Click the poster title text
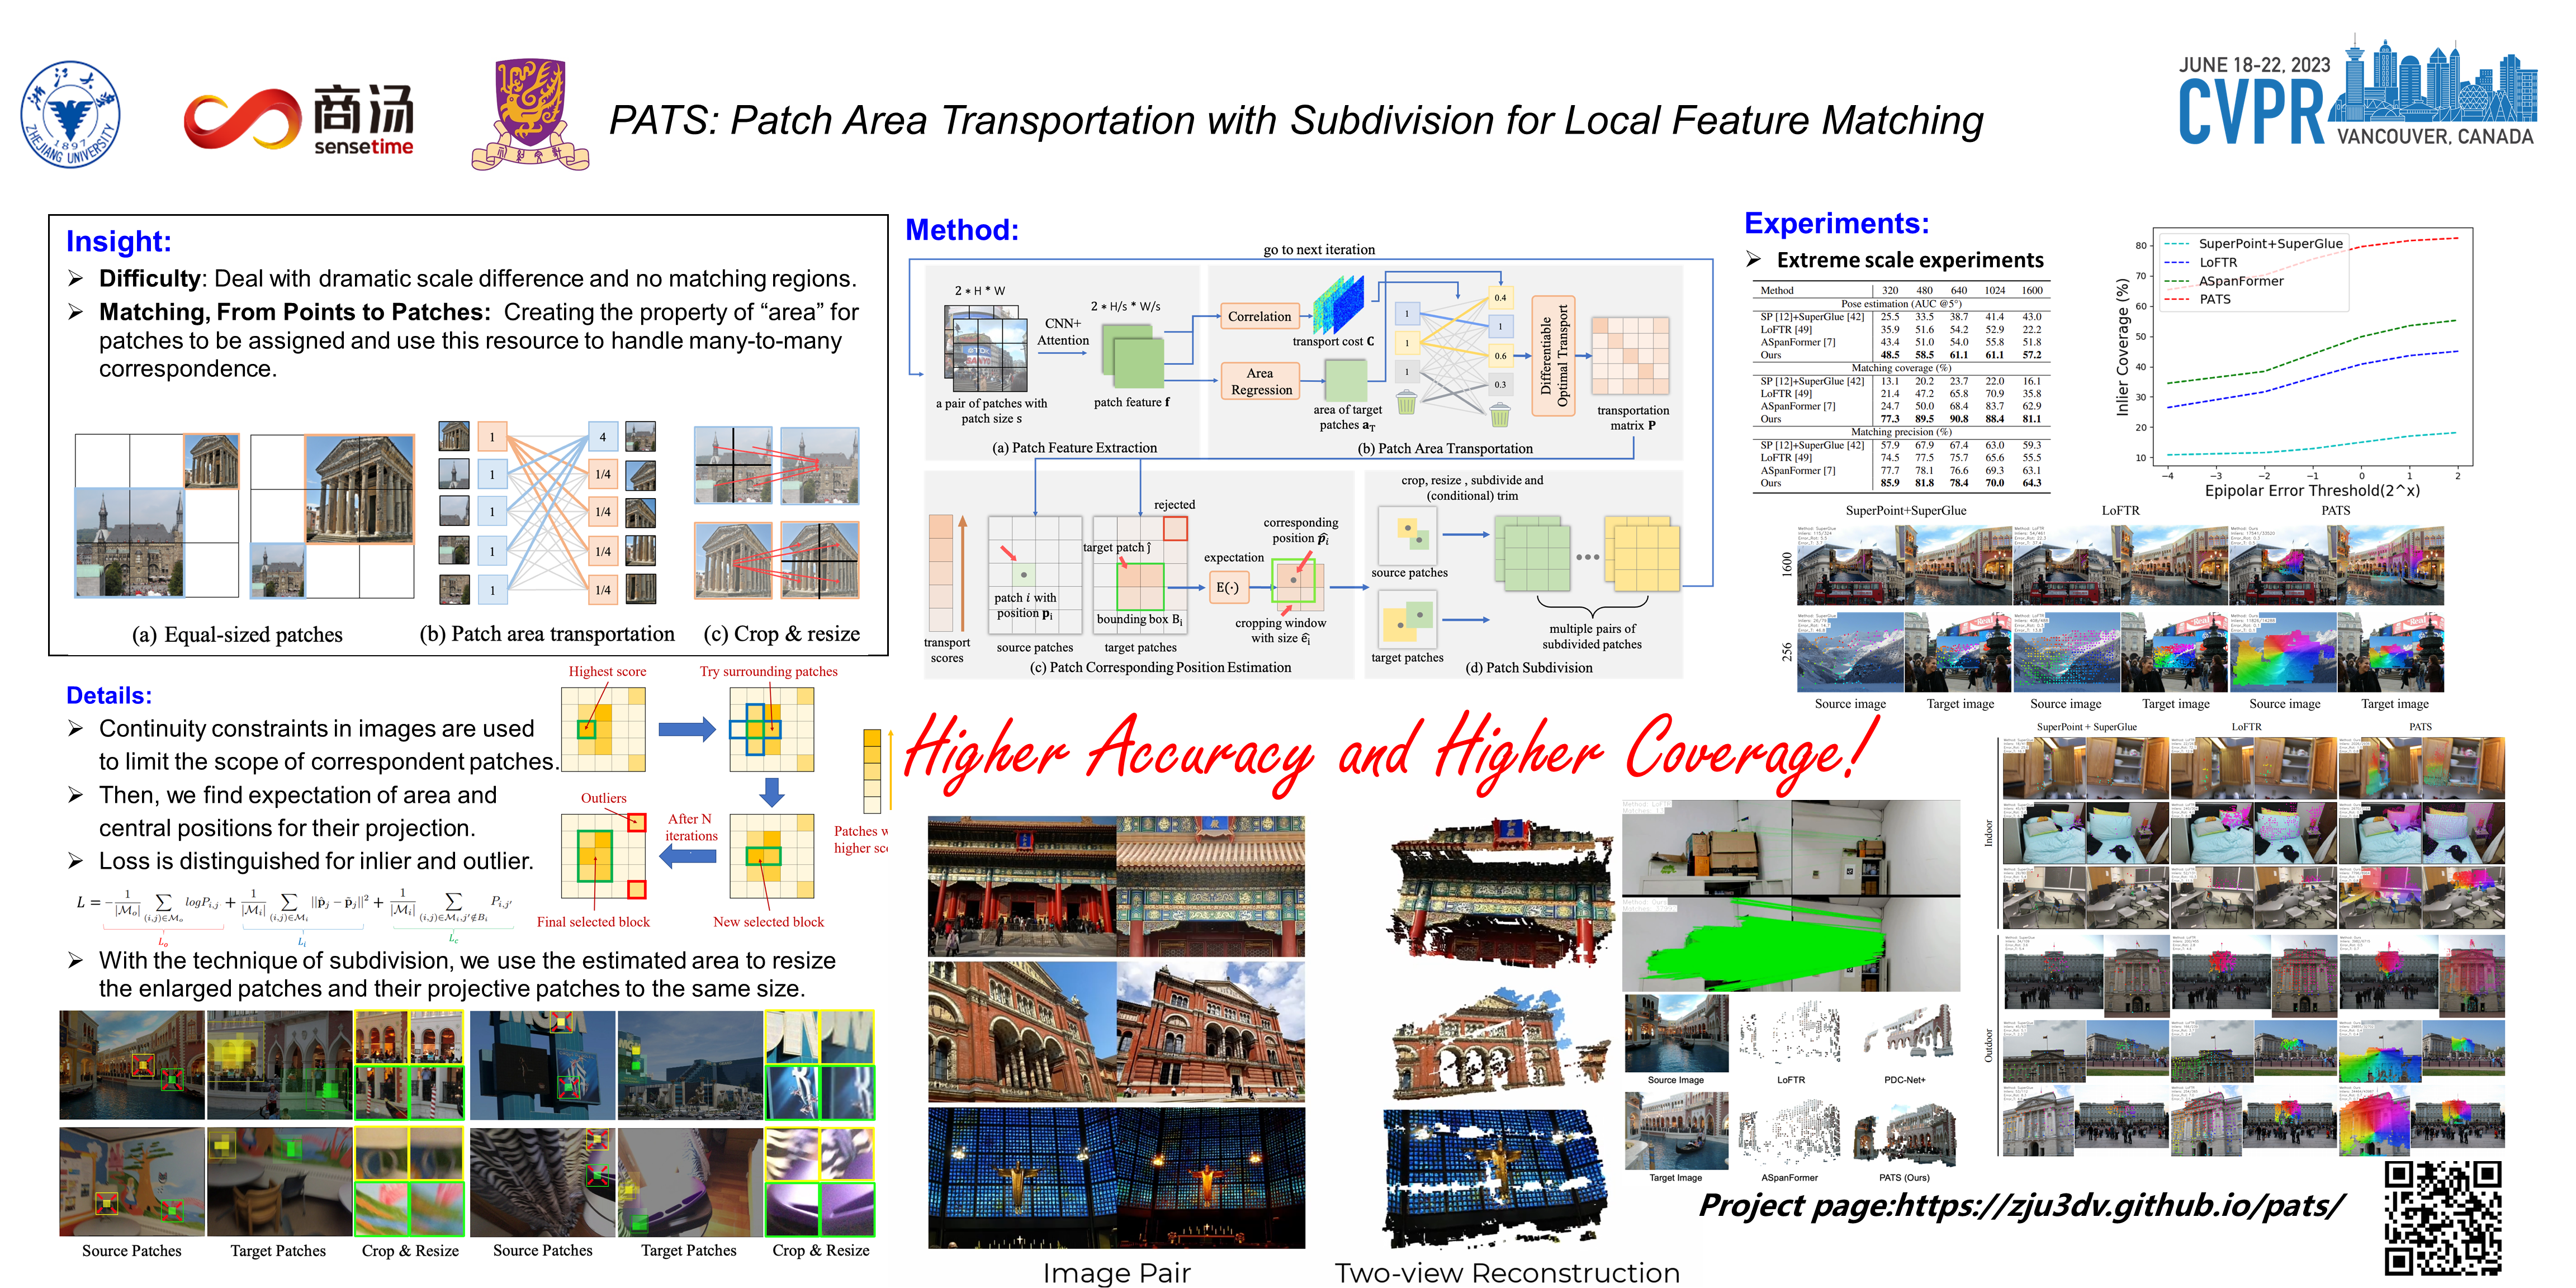 [1296, 121]
